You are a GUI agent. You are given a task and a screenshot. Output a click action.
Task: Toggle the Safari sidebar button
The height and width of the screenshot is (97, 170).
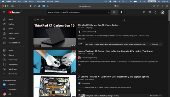(13, 6)
